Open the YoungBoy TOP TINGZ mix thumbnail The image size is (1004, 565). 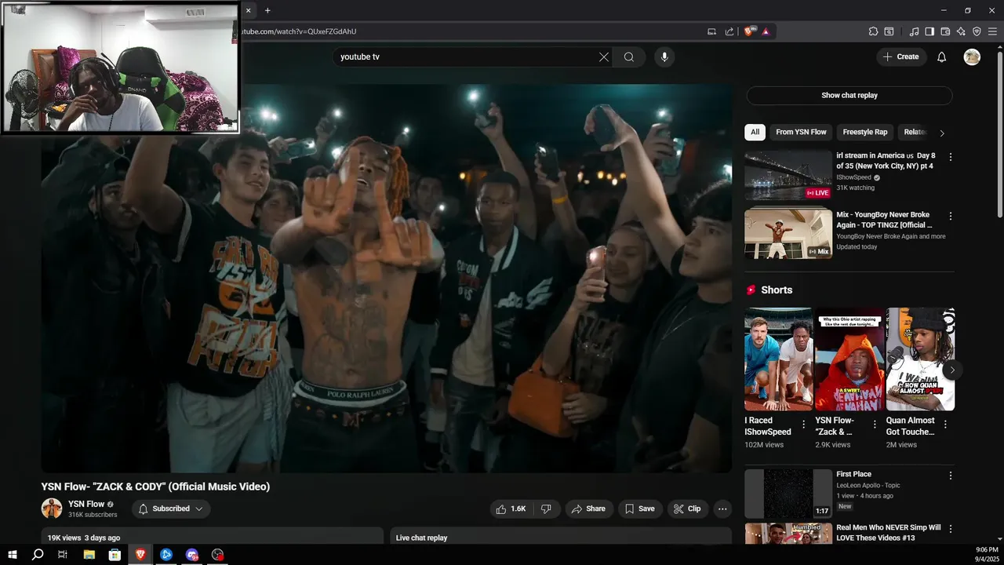[788, 233]
